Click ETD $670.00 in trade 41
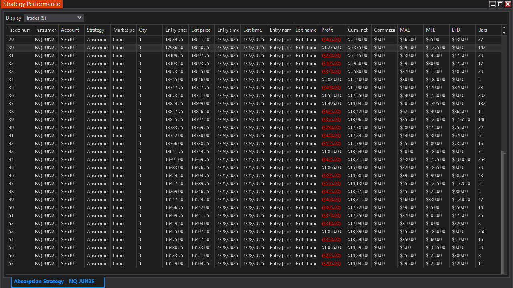This screenshot has width=513, height=288. click(462, 136)
